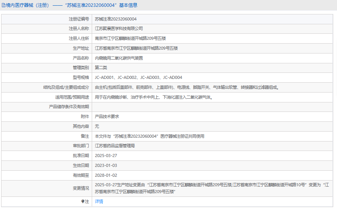Image resolution: width=337 pixels, height=209 pixels.
Task: Click attachment value 产品技术要求
Action: 107,116
